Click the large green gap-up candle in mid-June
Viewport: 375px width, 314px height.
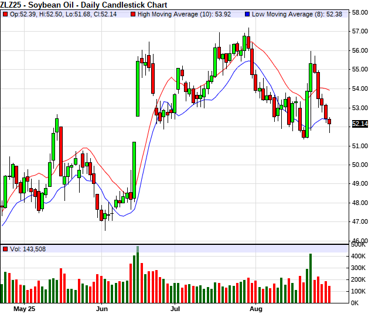pos(138,88)
